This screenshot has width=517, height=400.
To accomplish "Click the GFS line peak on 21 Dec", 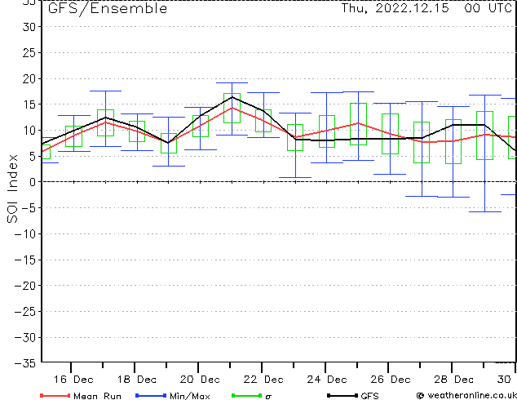I will pyautogui.click(x=232, y=97).
